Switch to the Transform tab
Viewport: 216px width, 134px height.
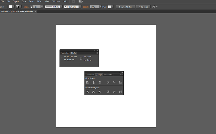(x=90, y=75)
